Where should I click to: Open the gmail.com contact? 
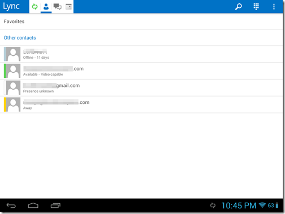pos(141,88)
